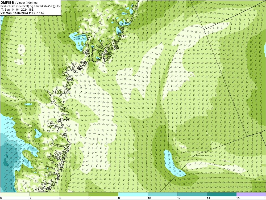
Task: Click the legend scale label 16
Action: (x=238, y=198)
